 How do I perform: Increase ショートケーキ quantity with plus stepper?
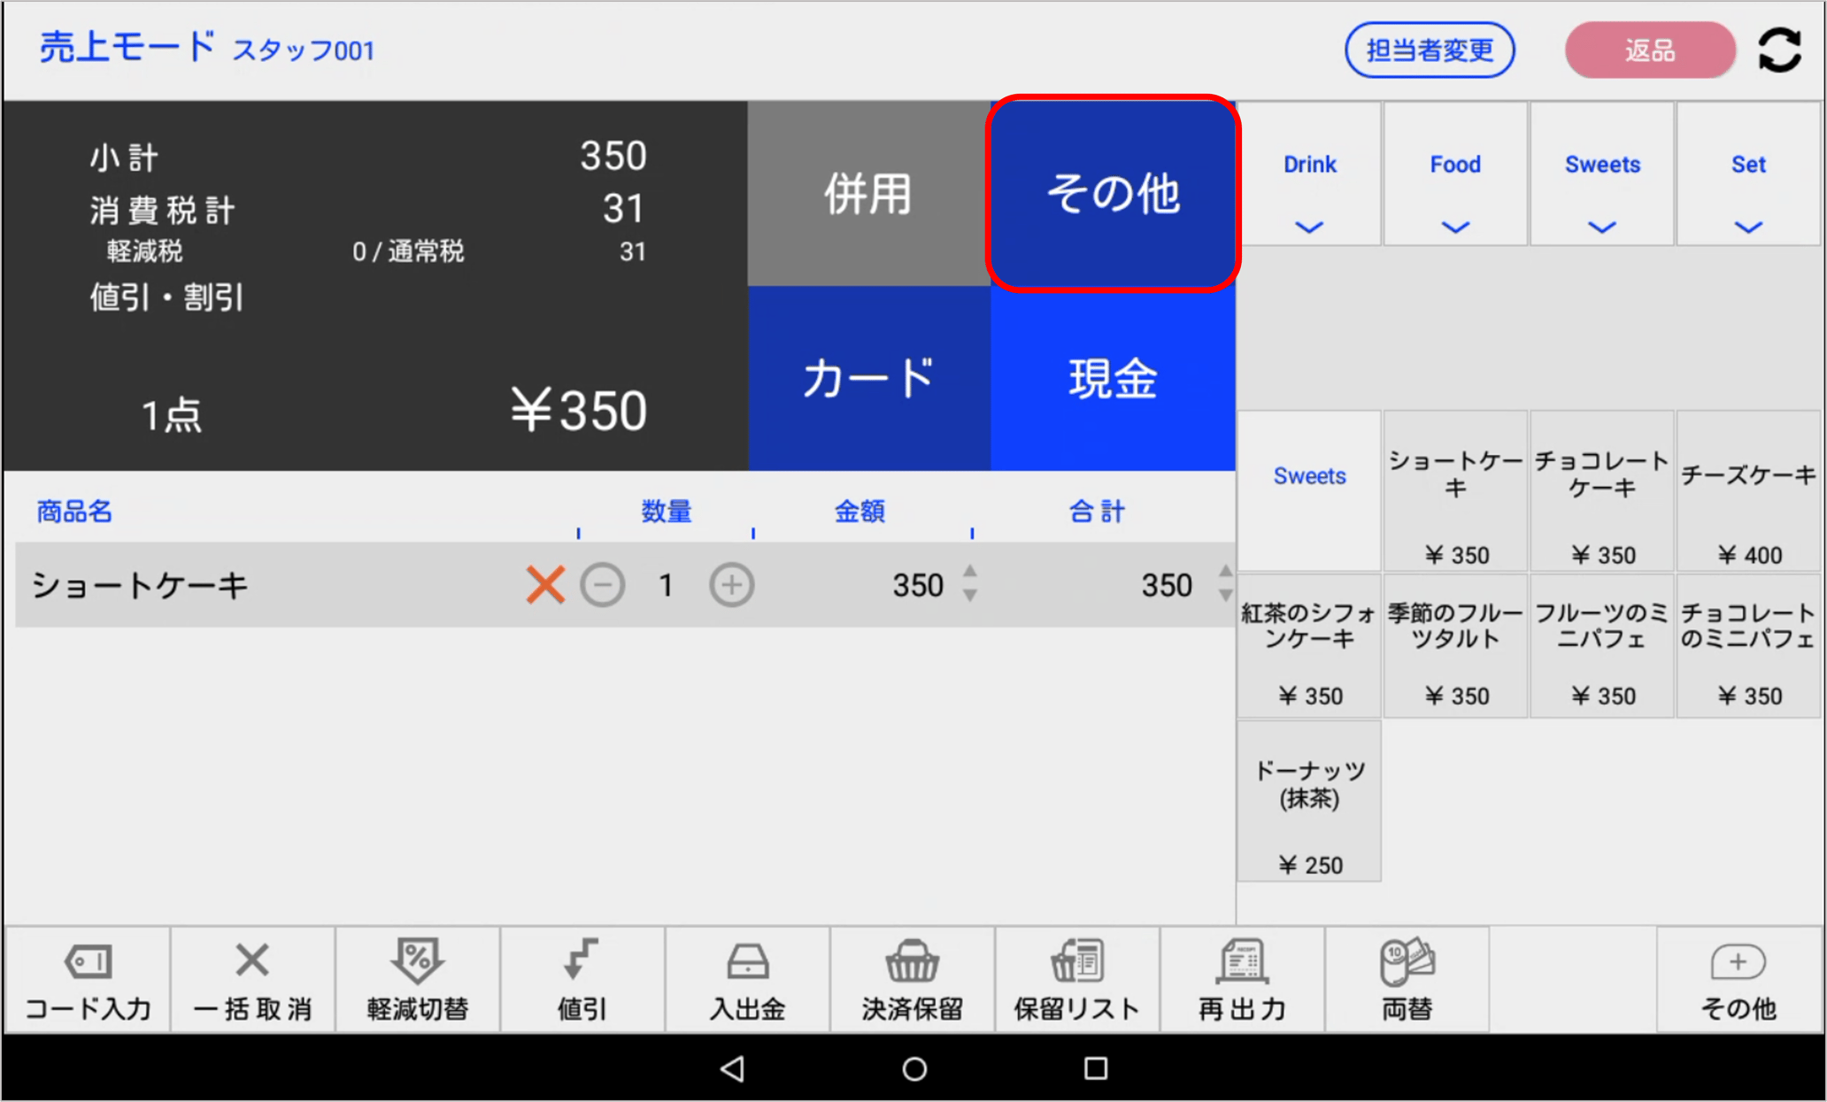pyautogui.click(x=731, y=585)
